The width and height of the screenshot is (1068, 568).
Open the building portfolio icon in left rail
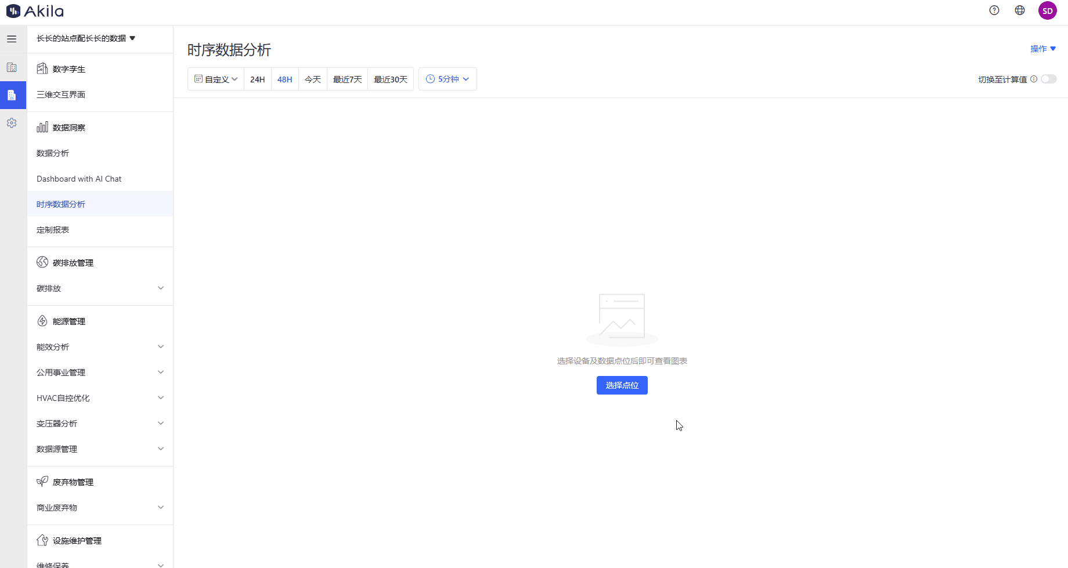coord(12,67)
